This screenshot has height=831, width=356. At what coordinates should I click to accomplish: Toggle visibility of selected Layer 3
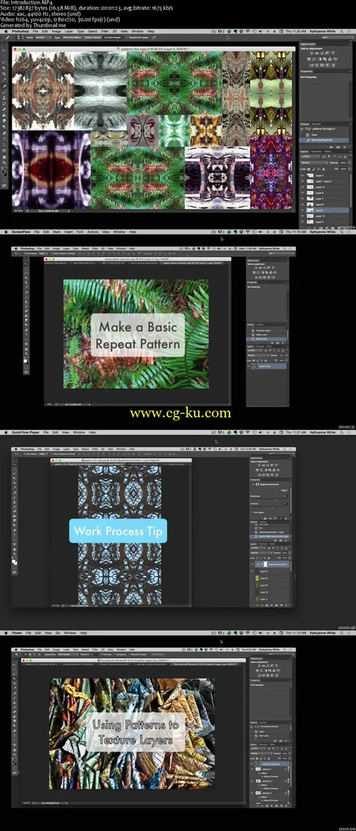[x=302, y=210]
